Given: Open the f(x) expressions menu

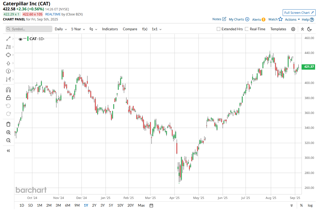Looking at the screenshot, I should (145, 29).
